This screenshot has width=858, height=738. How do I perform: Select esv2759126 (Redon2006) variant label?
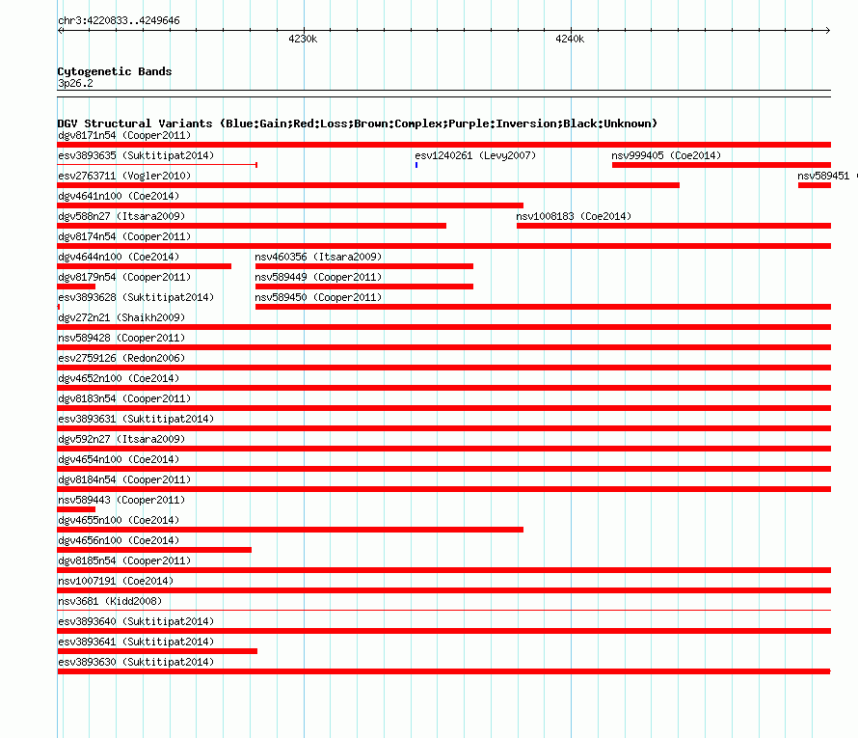(121, 358)
